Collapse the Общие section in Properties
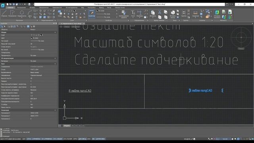This screenshot has width=254, height=143. [x=55, y=33]
